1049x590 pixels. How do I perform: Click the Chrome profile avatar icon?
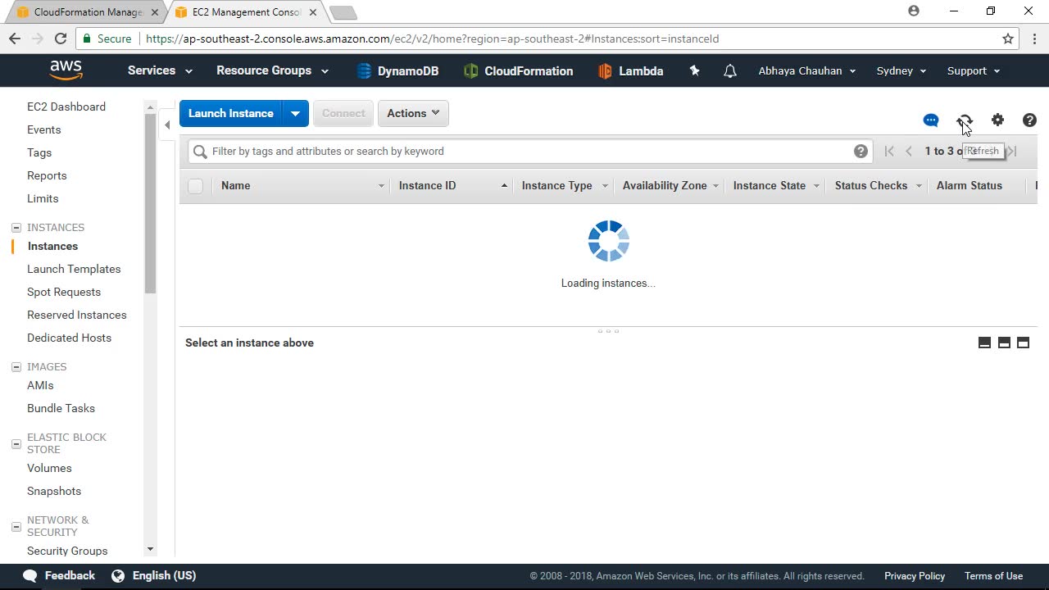point(914,11)
